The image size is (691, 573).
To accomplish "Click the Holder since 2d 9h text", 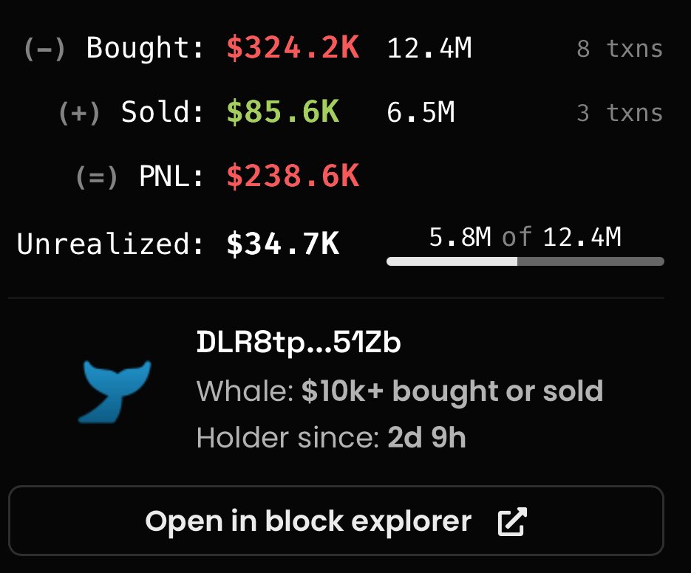I will point(331,437).
